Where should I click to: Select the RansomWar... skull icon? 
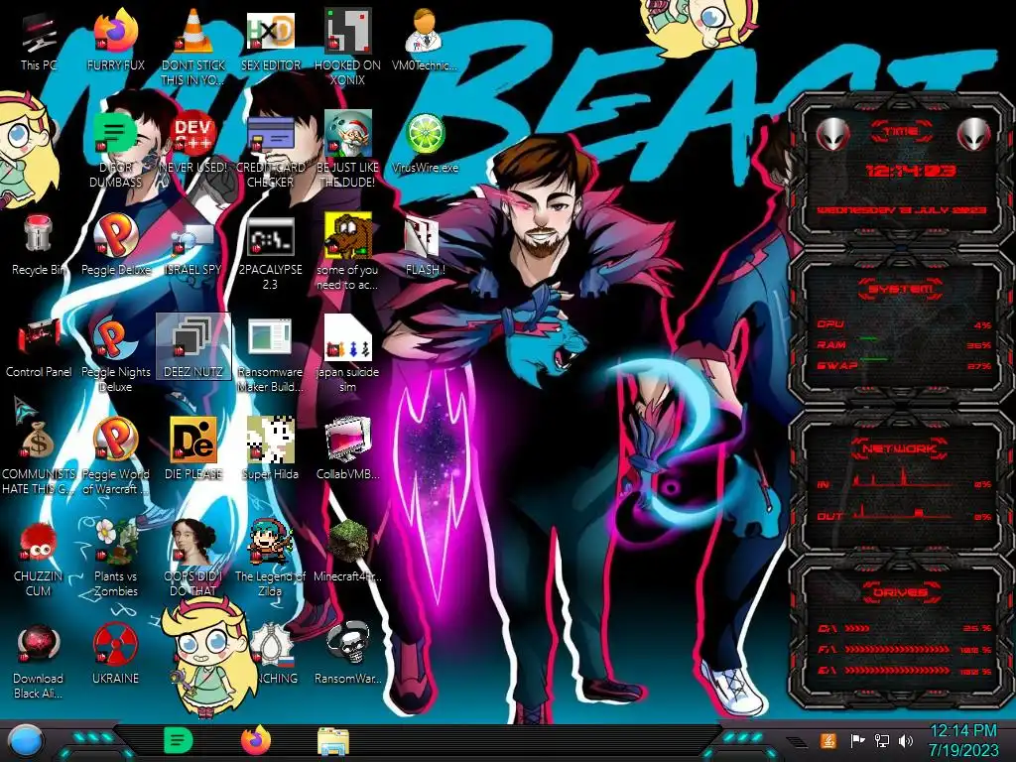347,655
